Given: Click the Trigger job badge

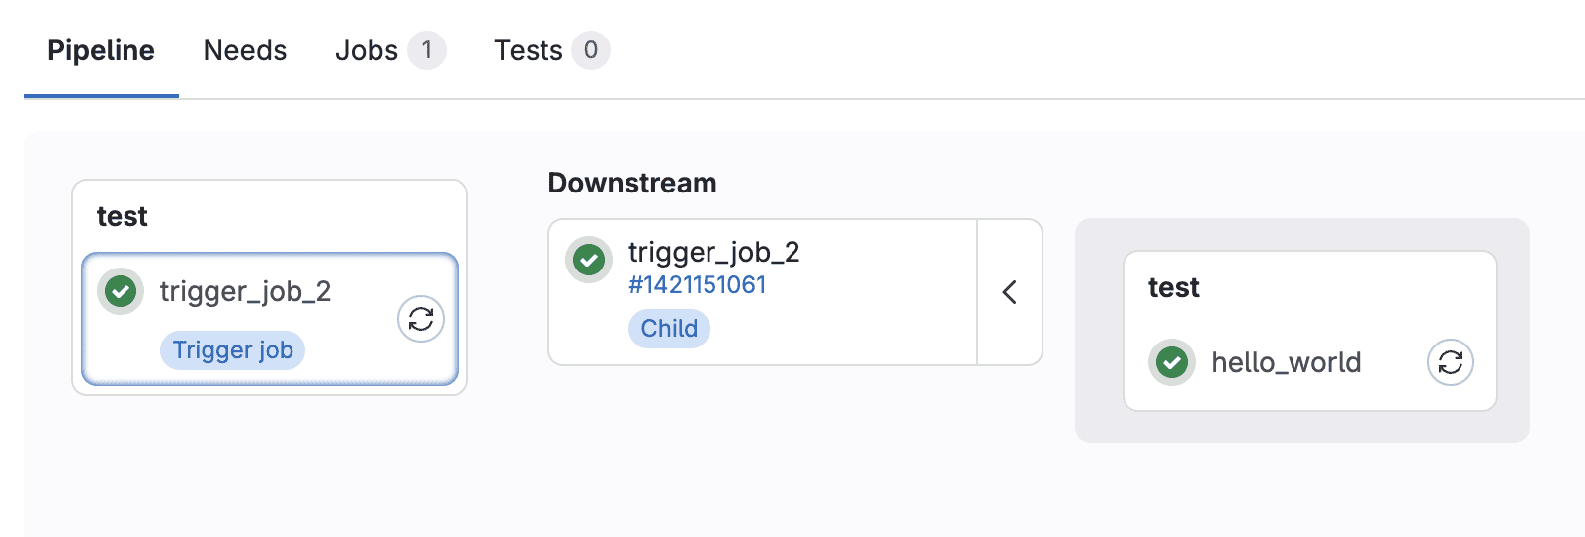Looking at the screenshot, I should coord(232,350).
